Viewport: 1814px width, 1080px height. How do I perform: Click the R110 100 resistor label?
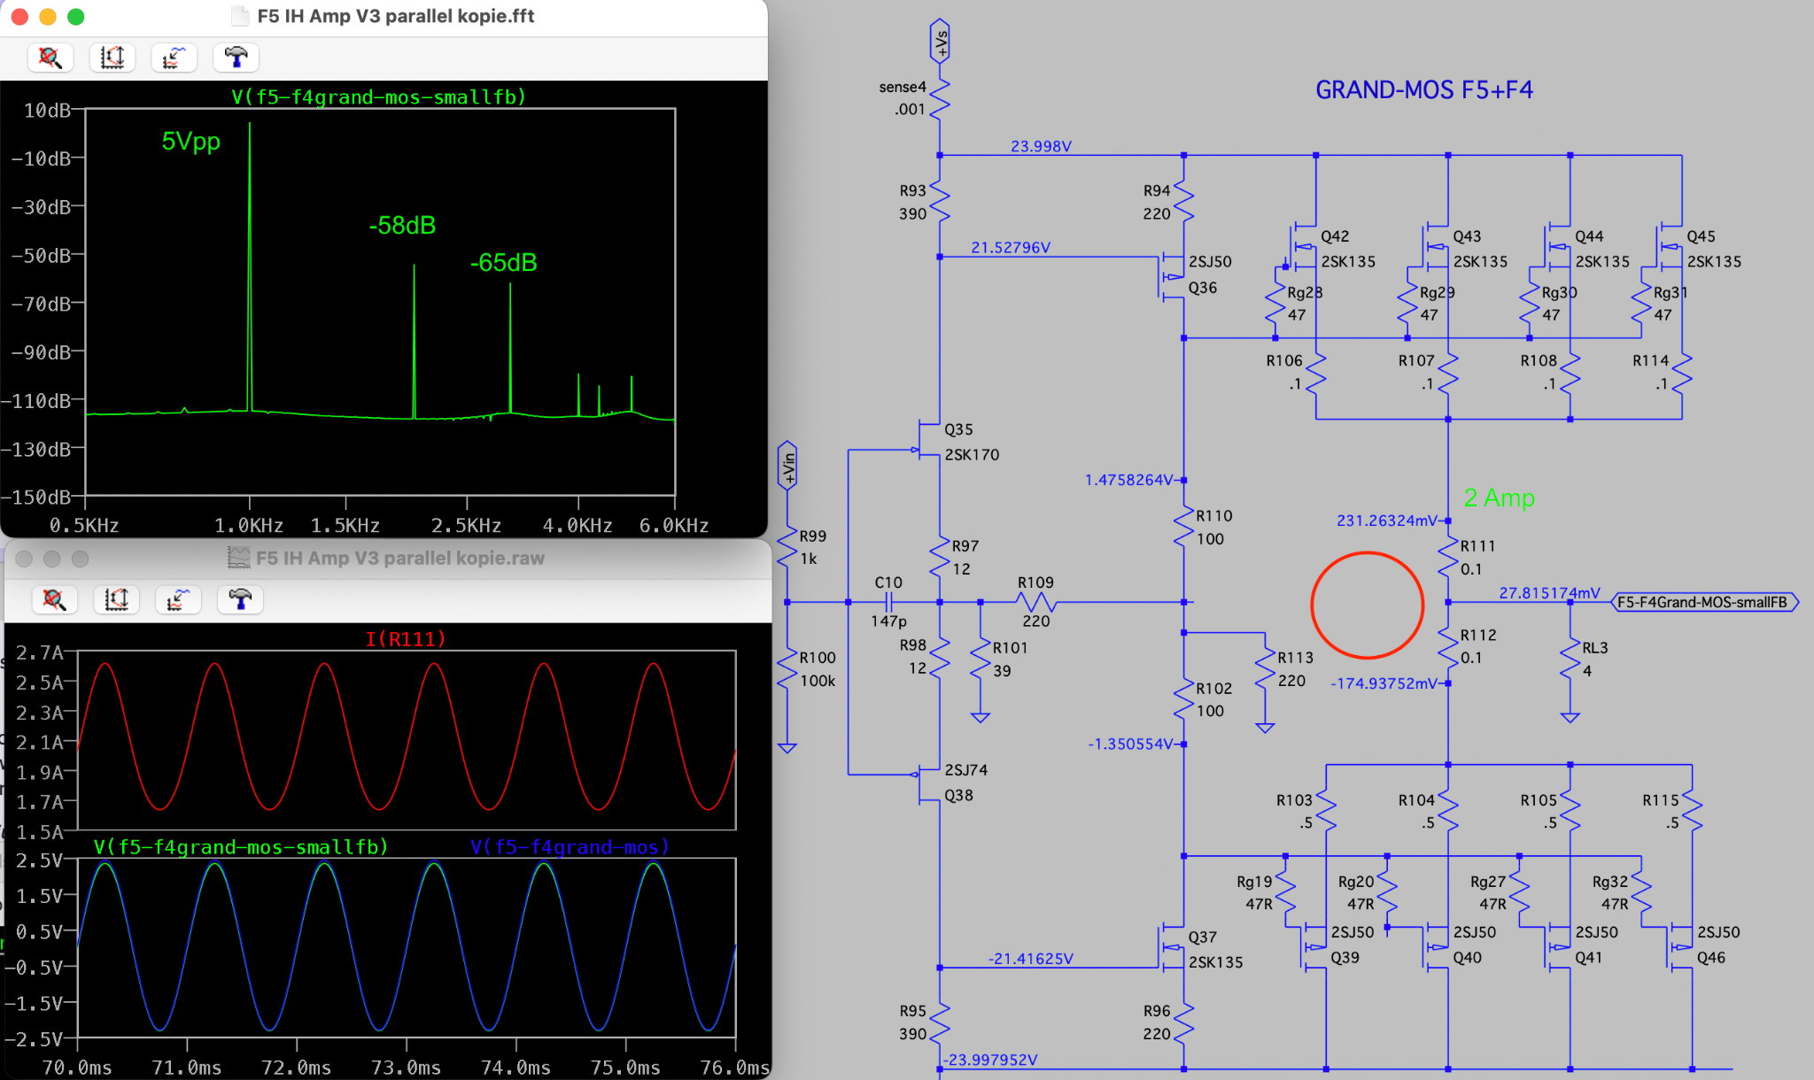(x=1213, y=527)
